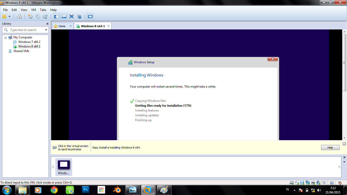Click the VM console vertical scrollbar
The image size is (347, 195).
coord(344,62)
